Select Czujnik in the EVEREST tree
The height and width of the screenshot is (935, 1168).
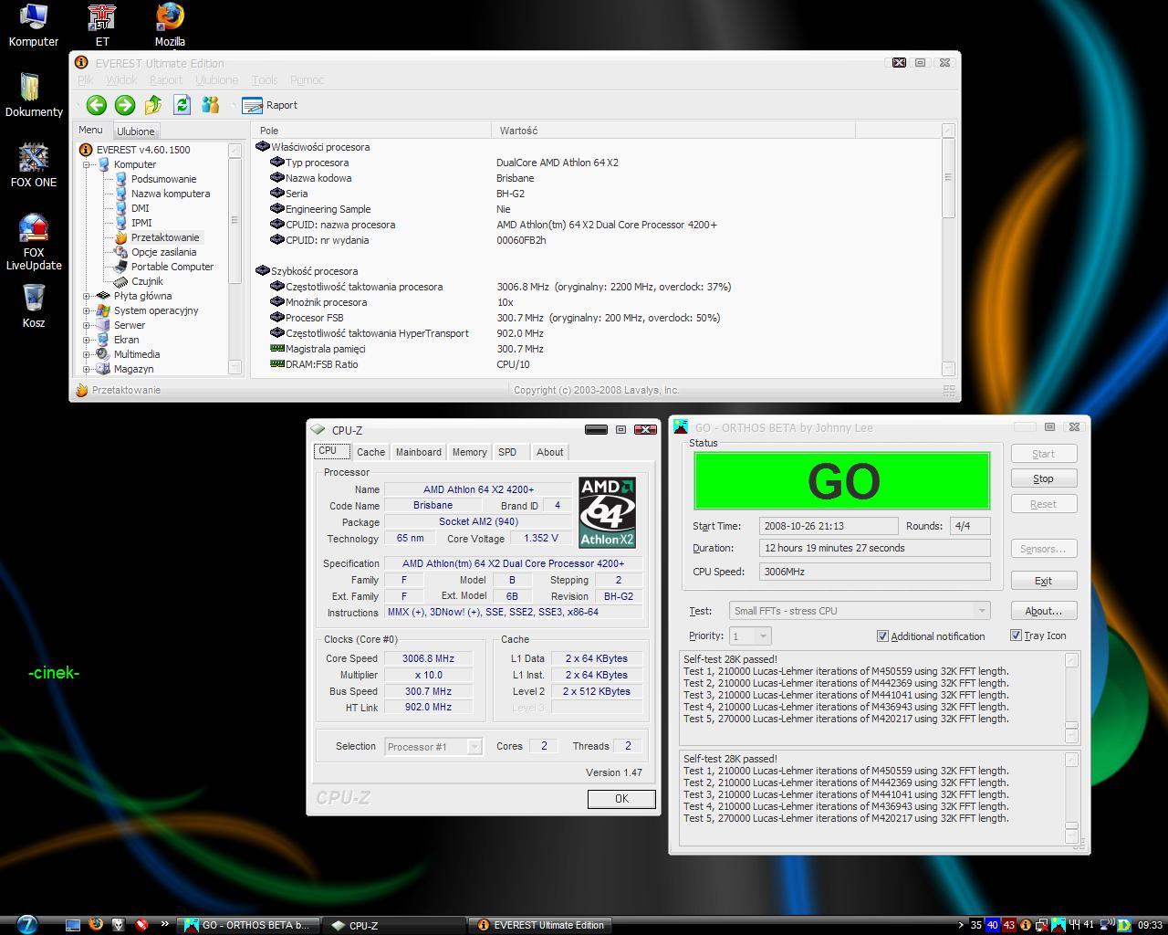tap(147, 281)
